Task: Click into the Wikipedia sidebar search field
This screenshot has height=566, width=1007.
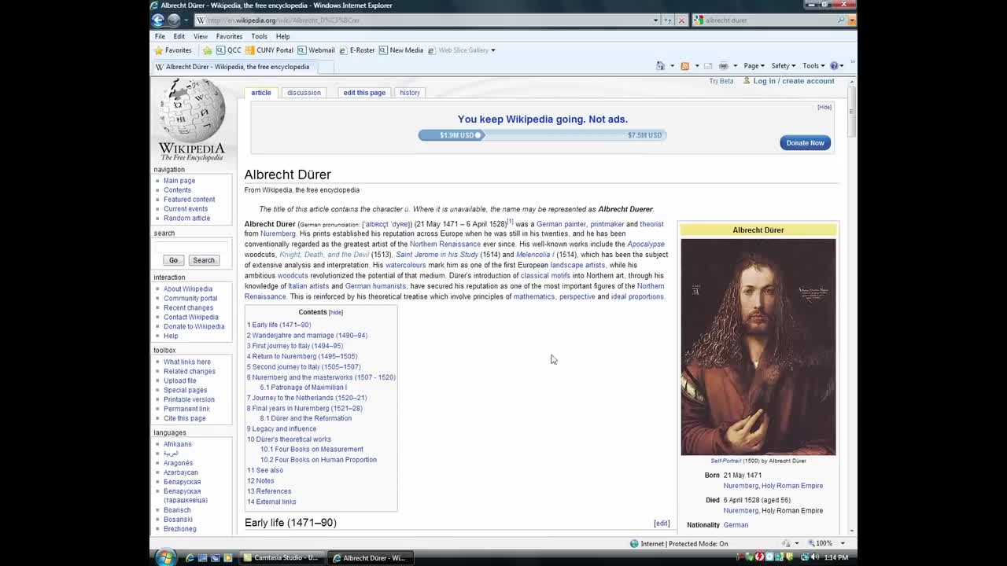Action: [191, 246]
